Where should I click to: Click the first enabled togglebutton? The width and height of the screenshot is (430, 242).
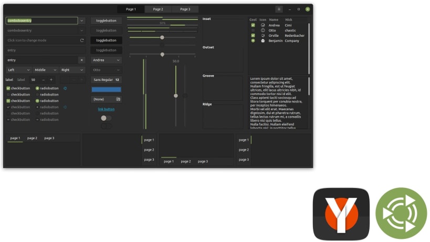tap(106, 20)
